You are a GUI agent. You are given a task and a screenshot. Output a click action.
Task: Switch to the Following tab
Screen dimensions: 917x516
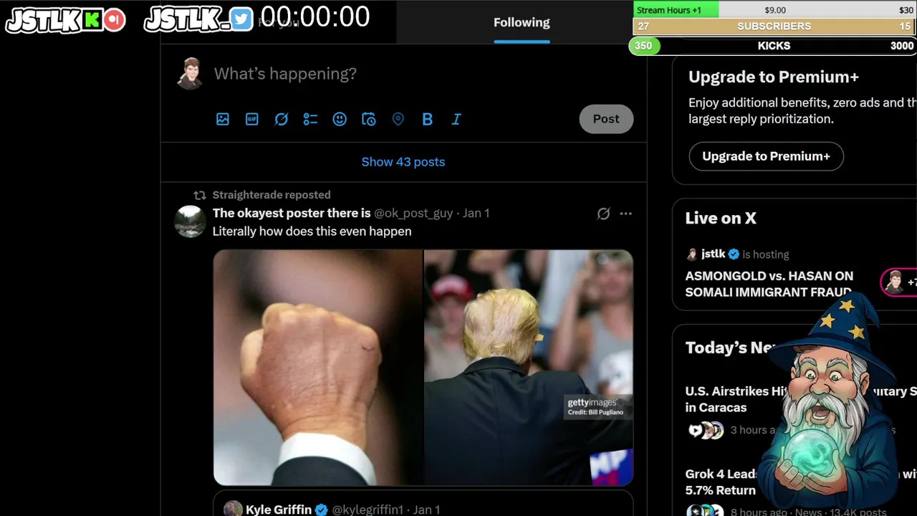[522, 22]
